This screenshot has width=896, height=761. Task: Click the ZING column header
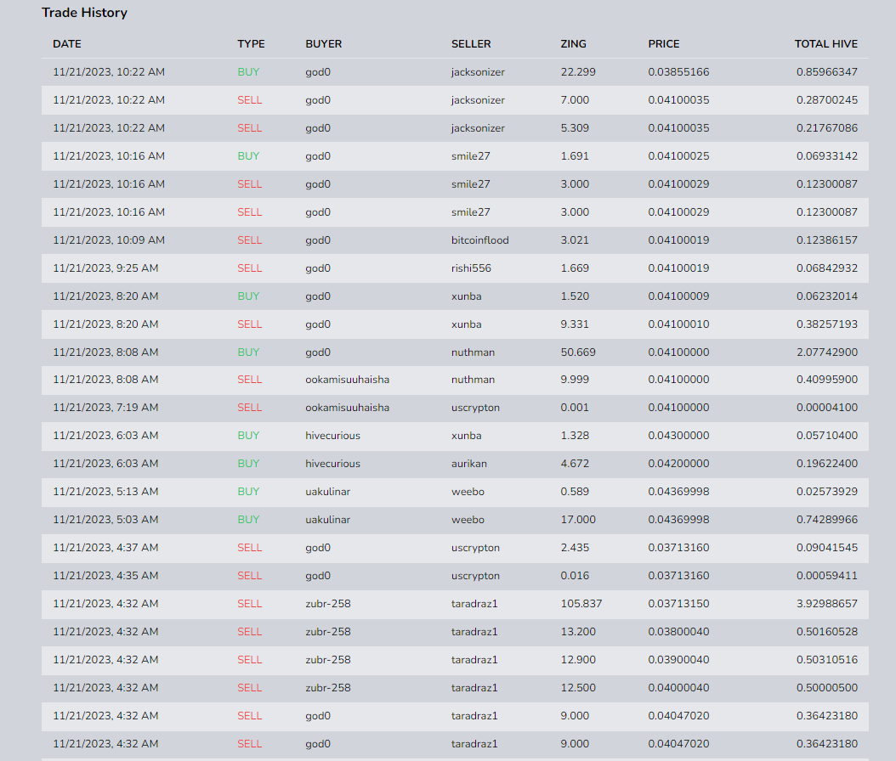[573, 44]
